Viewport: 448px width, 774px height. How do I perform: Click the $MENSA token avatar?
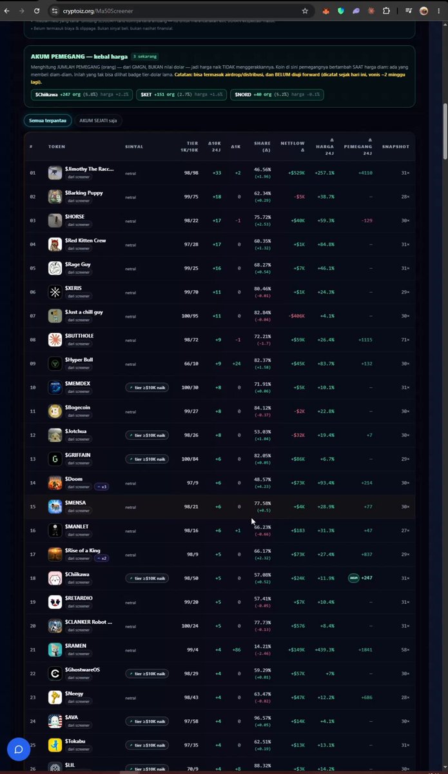(55, 507)
